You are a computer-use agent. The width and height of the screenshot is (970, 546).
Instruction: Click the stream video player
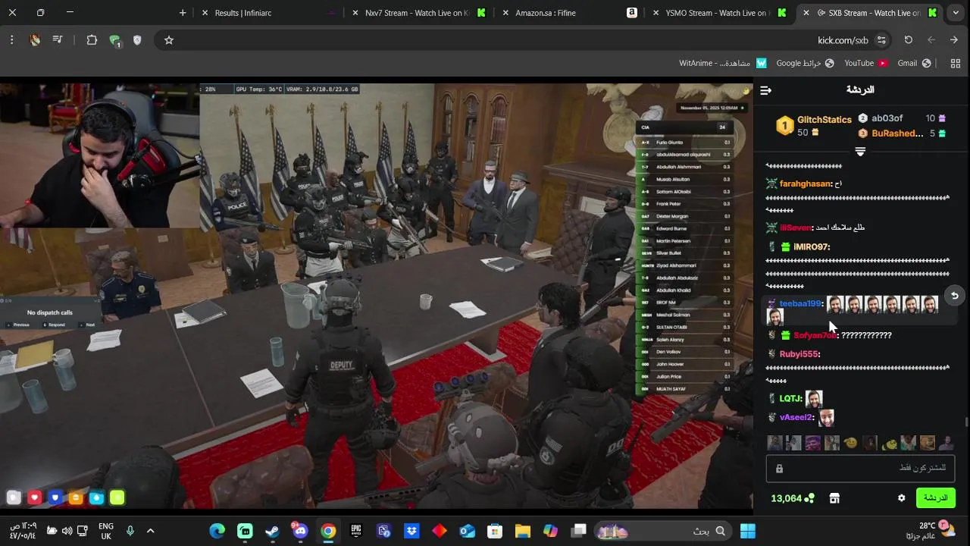click(377, 296)
